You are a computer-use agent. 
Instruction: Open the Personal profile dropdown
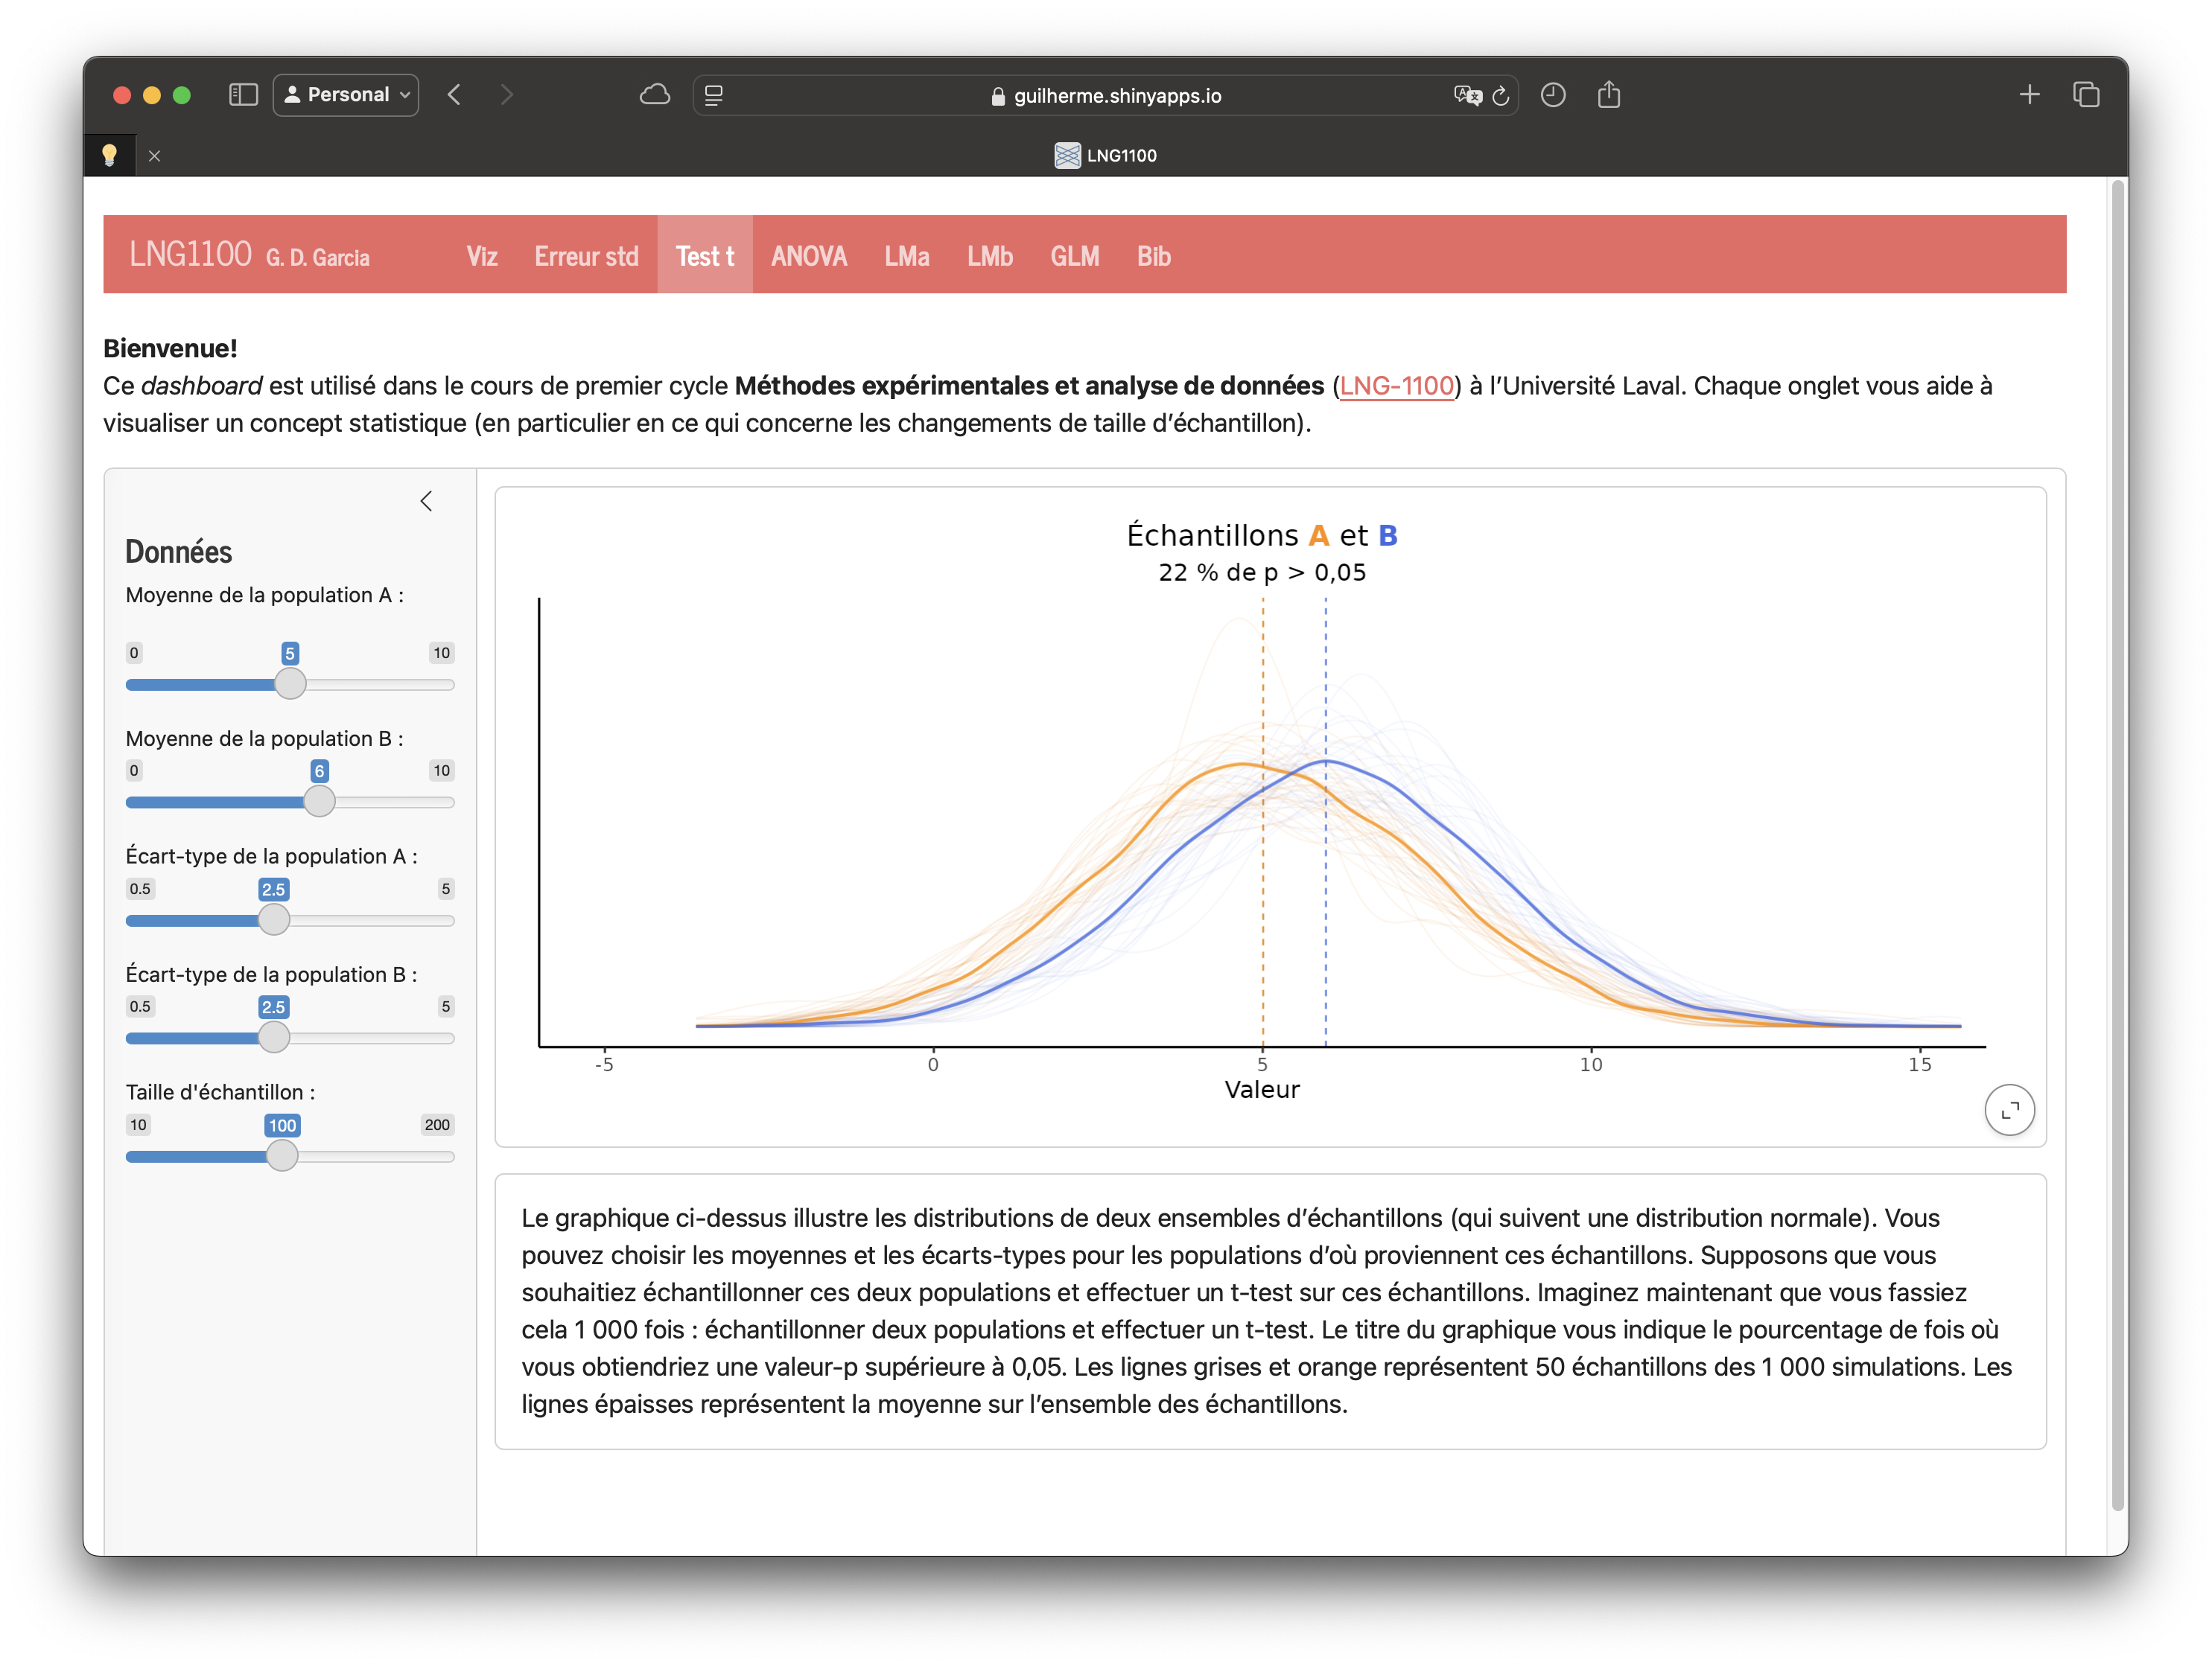346,95
